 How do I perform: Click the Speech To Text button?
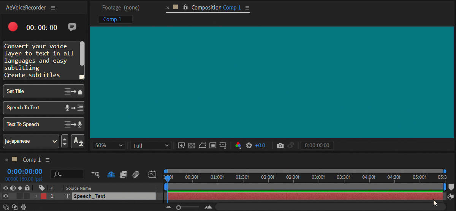43,108
